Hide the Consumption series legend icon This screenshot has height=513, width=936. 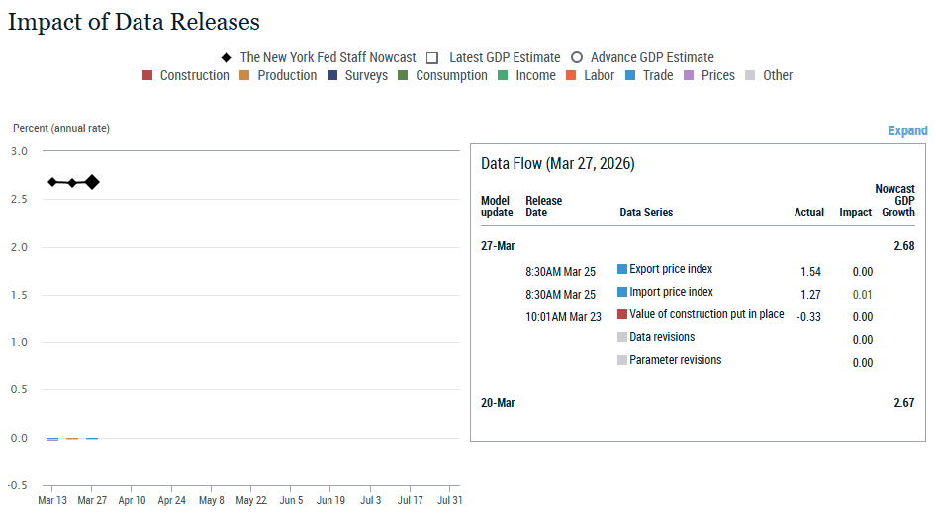coord(404,76)
